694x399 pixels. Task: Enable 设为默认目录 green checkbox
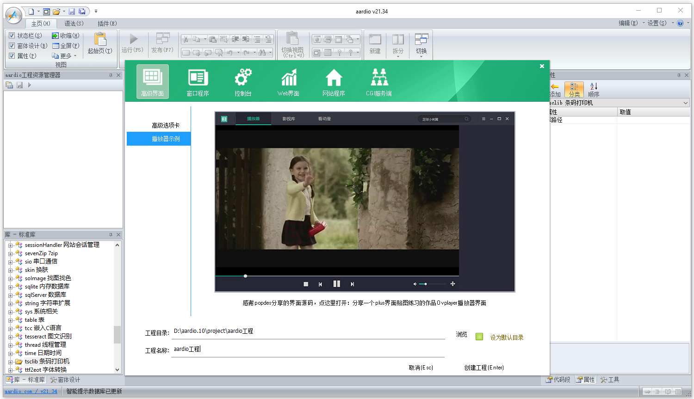tap(479, 337)
